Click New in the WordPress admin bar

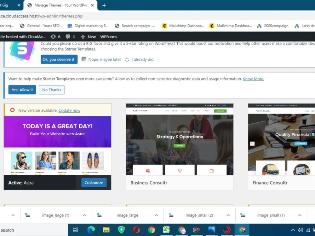pyautogui.click(x=88, y=37)
